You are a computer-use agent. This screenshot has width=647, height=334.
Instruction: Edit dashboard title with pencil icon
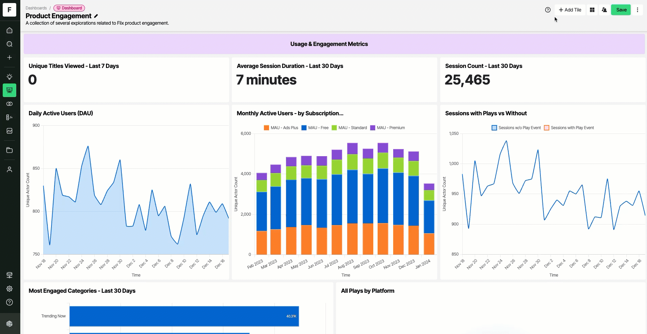click(96, 16)
